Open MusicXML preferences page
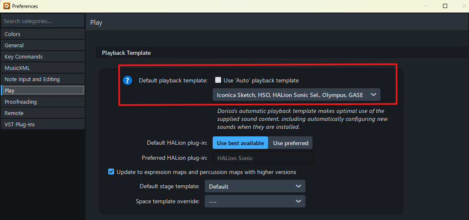 (x=42, y=68)
